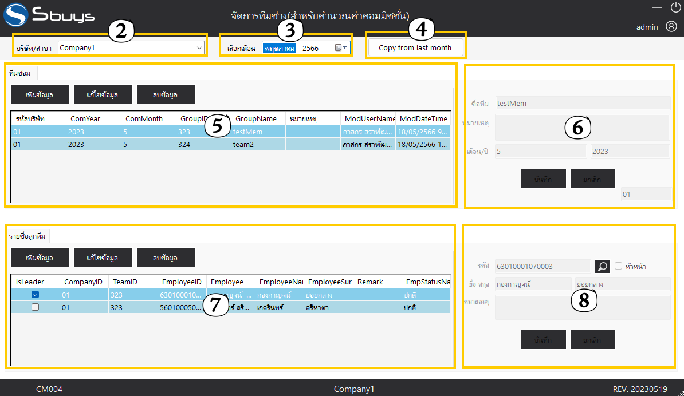Check IsLeader for the second team member row

tap(36, 307)
